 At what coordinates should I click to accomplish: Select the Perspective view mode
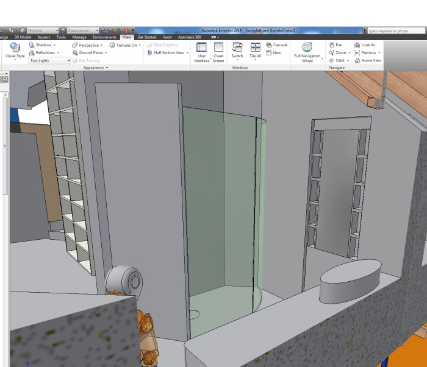pyautogui.click(x=85, y=45)
